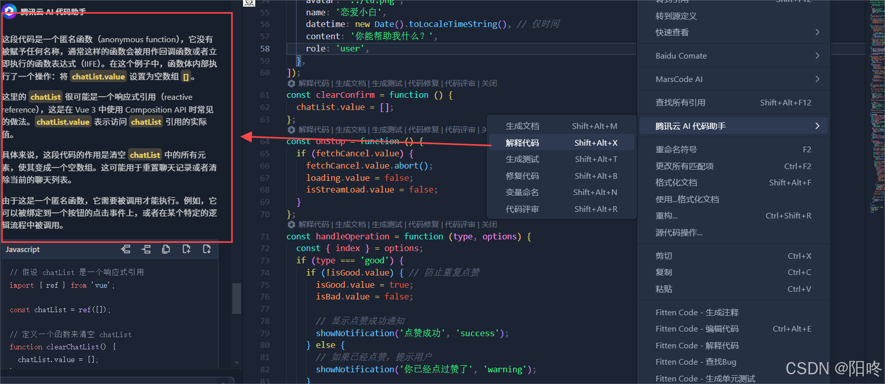Image resolution: width=885 pixels, height=384 pixels.
Task: Click the arrow insert-at-cursor icon in the Javascript block header
Action: click(x=146, y=249)
